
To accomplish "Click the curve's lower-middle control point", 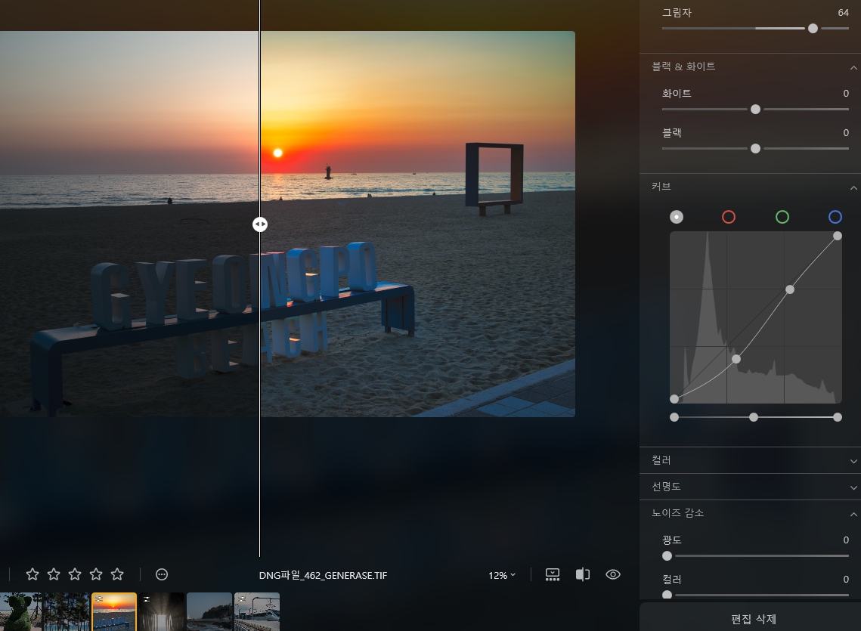I will click(736, 359).
